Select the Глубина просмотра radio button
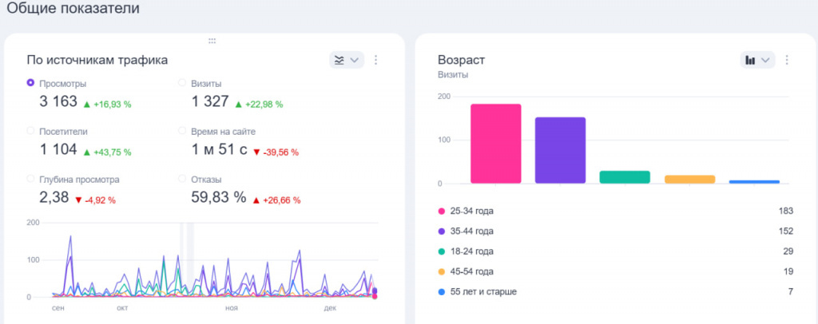Viewport: 818px width, 324px height. coord(30,179)
